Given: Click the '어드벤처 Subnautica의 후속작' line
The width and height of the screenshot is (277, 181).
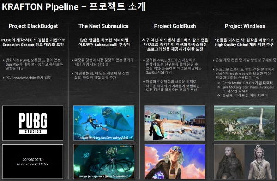Looking at the screenshot, I should tap(104, 45).
